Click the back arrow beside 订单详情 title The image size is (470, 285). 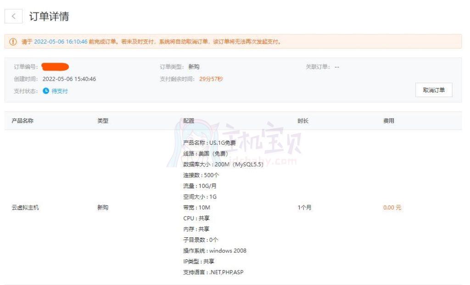[13, 16]
